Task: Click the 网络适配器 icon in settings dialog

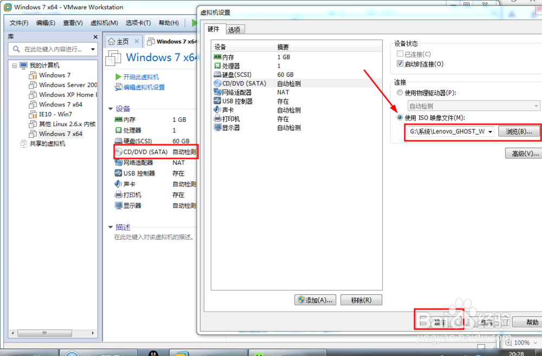Action: coord(217,92)
